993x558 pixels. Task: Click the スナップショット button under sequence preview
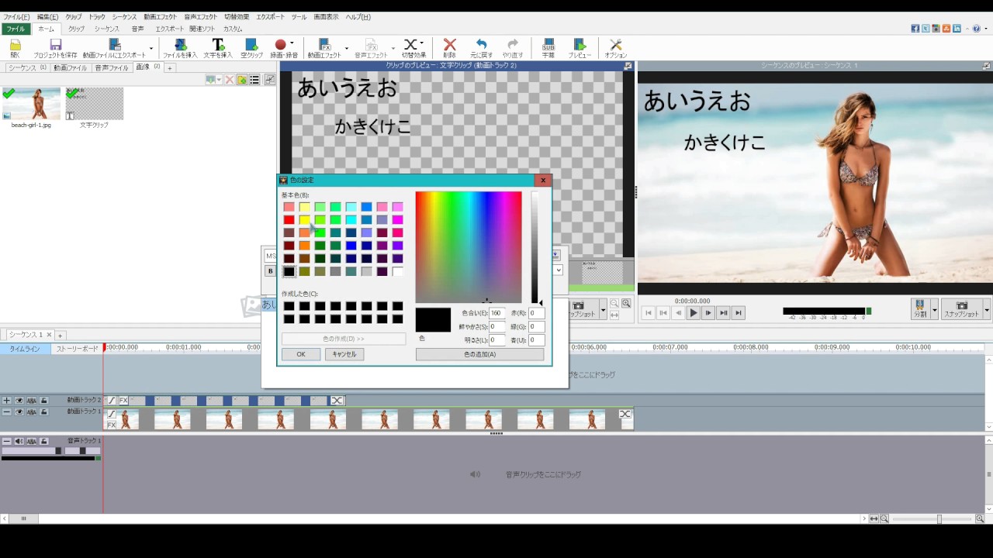coord(962,308)
